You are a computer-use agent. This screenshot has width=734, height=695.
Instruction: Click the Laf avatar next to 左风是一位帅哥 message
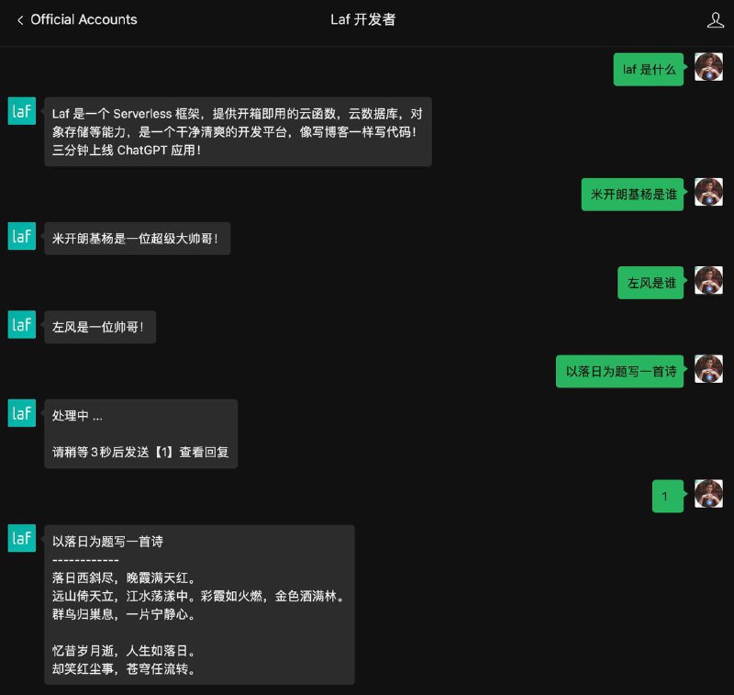point(21,324)
